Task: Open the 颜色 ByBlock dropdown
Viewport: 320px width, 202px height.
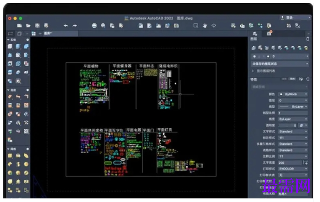Action: [293, 94]
